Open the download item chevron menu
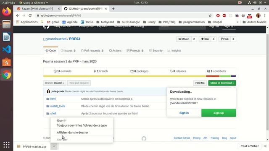The height and width of the screenshot is (151, 269). pos(54,146)
